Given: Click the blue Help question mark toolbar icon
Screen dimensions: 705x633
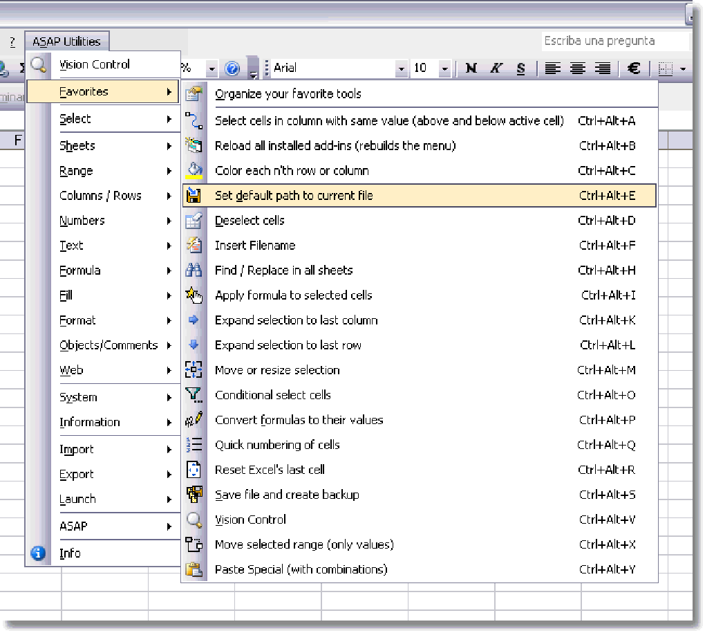Looking at the screenshot, I should (x=232, y=68).
